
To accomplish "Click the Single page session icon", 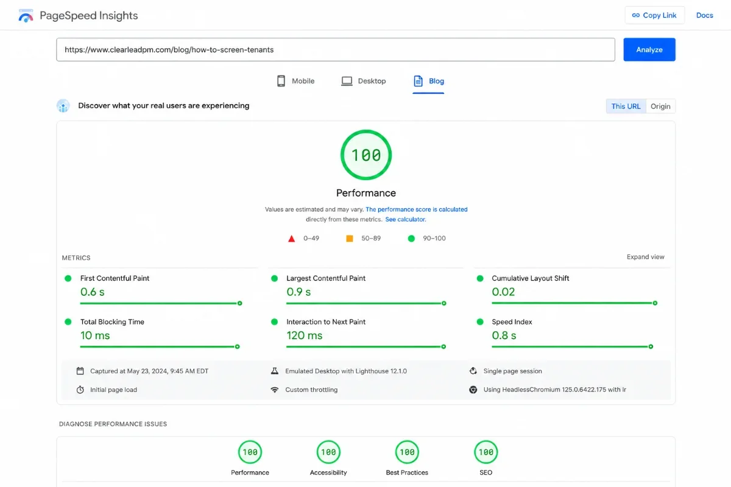I will (473, 371).
